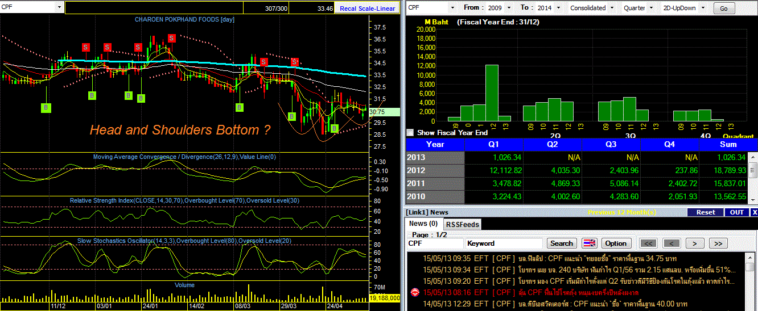Click the 2012 green bar in first-quarter group
The image size is (758, 311).
click(x=492, y=93)
